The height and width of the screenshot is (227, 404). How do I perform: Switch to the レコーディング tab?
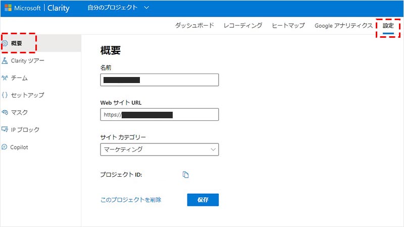[x=243, y=25]
